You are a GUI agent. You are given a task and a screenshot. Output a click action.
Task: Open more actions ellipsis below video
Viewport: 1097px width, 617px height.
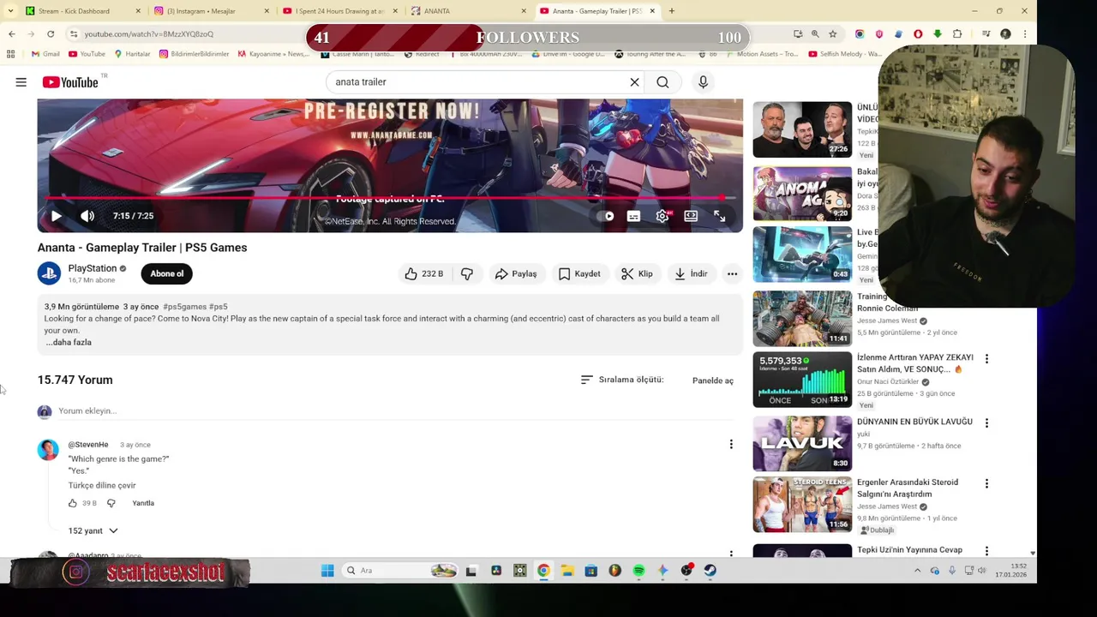point(732,273)
